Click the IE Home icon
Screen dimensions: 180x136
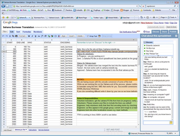[141, 17]
